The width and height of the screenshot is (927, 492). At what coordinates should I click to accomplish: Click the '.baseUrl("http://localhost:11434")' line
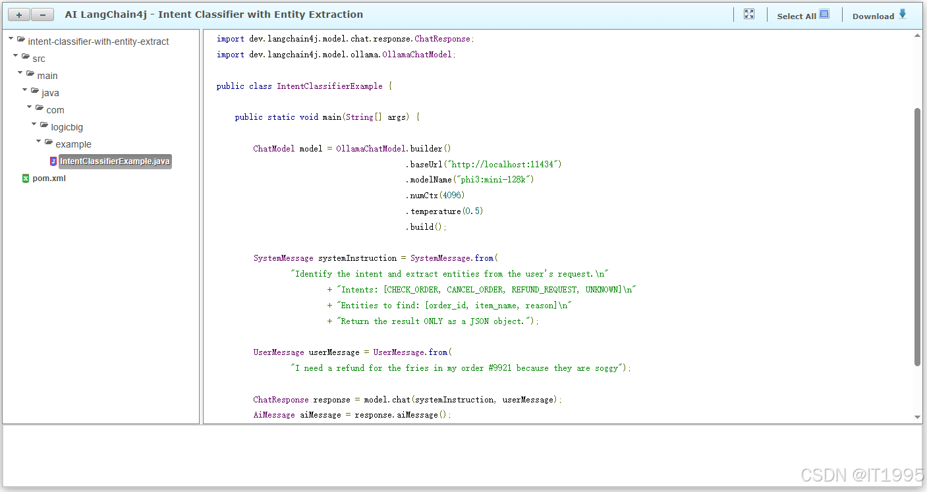click(x=484, y=164)
